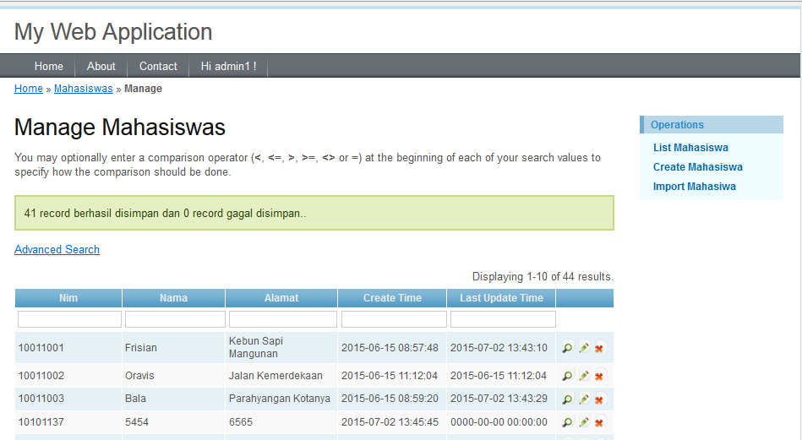
Task: Delete Bala record red cross icon
Action: 599,399
